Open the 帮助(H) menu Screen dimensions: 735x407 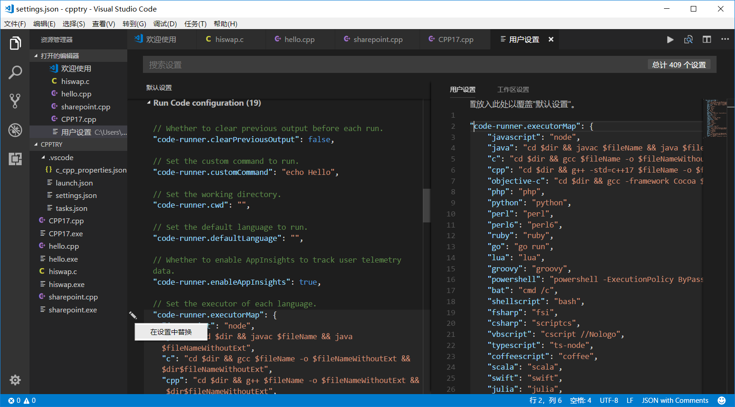225,24
